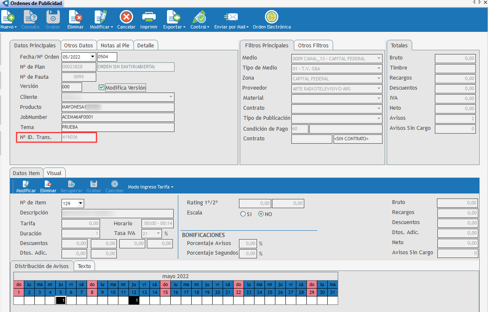Click Eliminar icon in item toolbar
Image resolution: width=488 pixels, height=312 pixels.
click(x=48, y=184)
